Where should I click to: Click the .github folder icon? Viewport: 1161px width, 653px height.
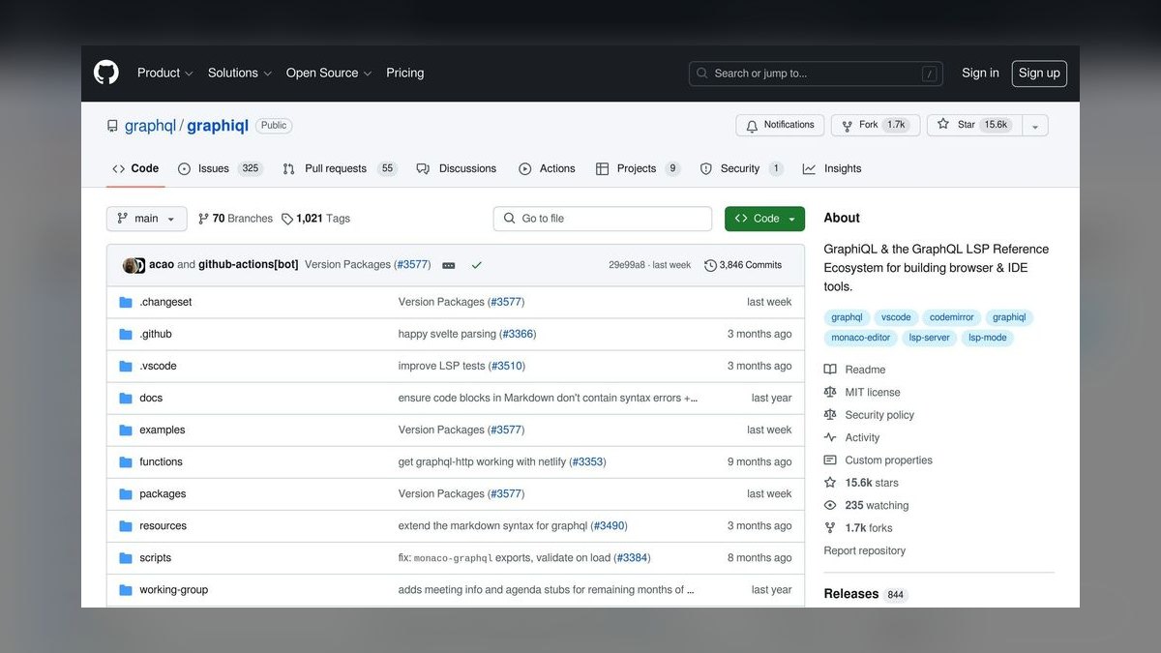click(x=125, y=334)
